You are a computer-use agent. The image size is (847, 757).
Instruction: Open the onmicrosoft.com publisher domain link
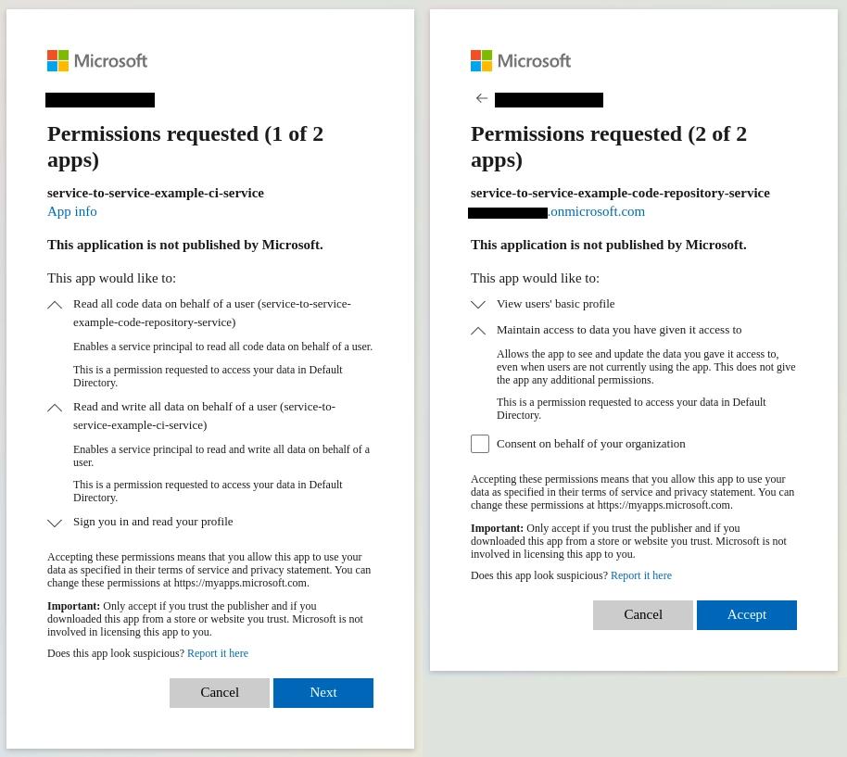tap(597, 211)
